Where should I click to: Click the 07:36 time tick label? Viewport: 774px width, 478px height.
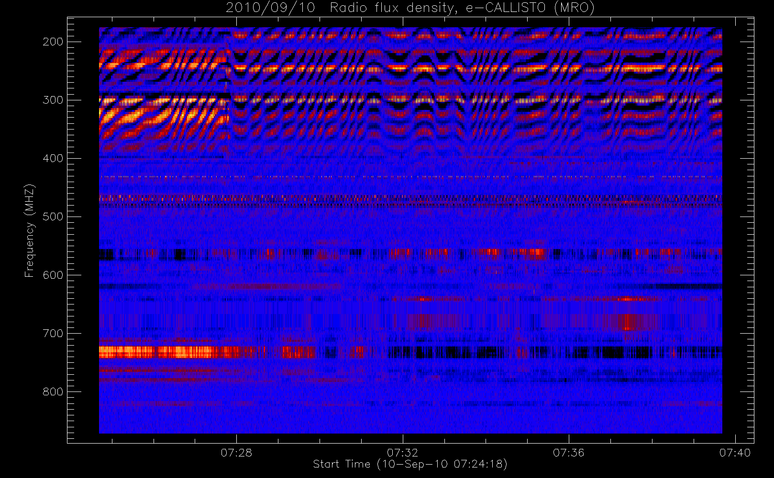click(x=569, y=452)
